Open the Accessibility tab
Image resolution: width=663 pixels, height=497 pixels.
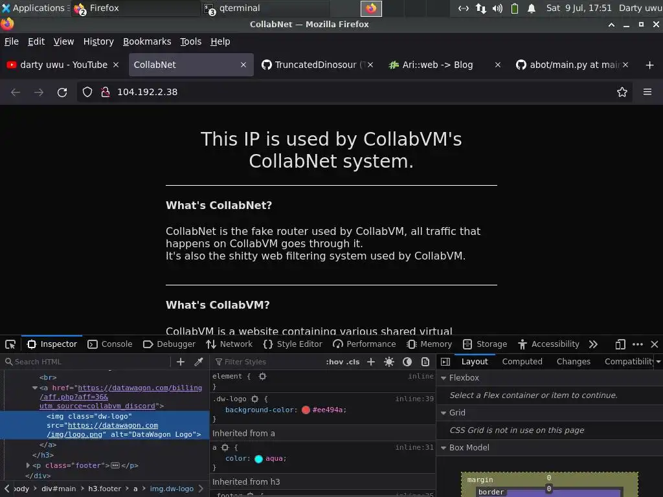[x=548, y=344]
